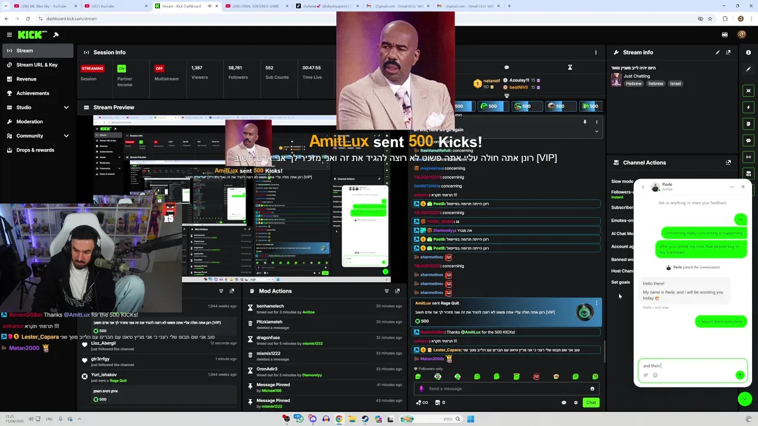
Task: Go to Revenue section
Action: point(37,79)
